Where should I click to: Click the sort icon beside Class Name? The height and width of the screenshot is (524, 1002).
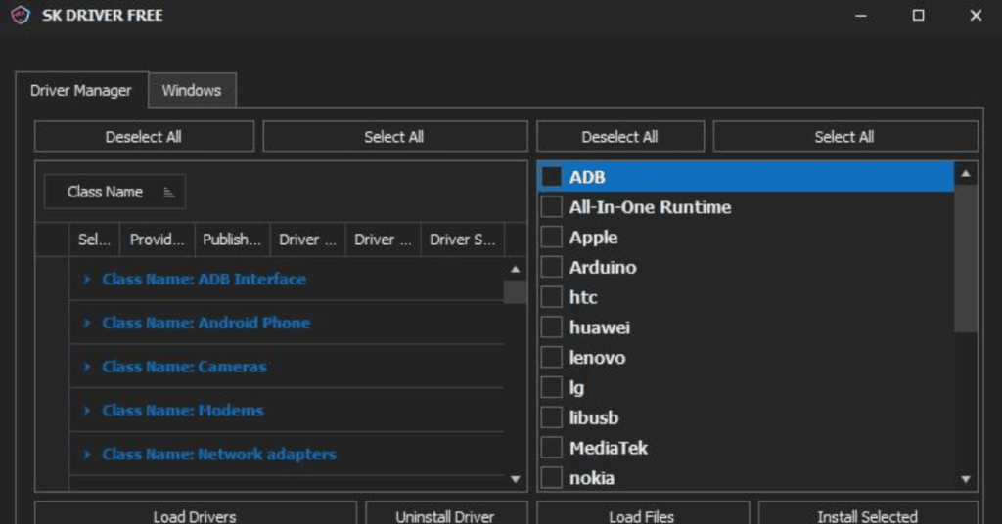tap(168, 193)
